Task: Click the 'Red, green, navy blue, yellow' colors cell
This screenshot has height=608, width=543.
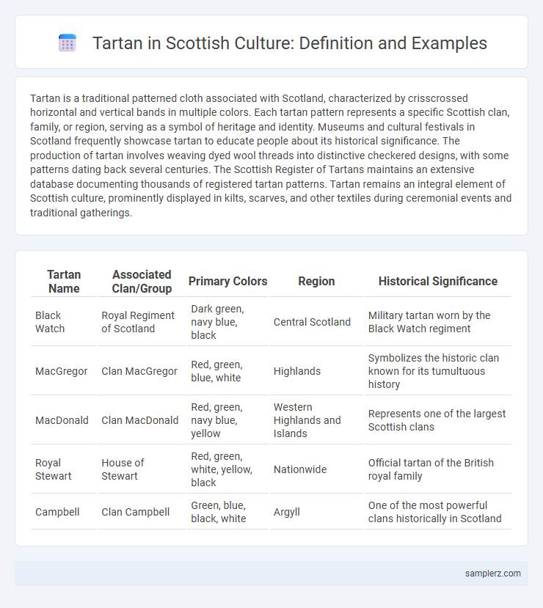Action: pos(227,420)
